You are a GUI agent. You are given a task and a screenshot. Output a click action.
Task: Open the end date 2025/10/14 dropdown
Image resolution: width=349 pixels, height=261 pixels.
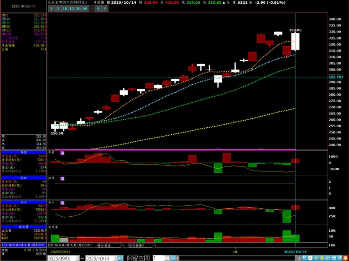click(x=115, y=258)
